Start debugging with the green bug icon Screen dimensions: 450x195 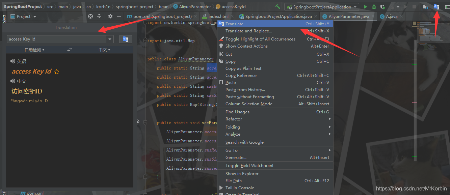[374, 7]
